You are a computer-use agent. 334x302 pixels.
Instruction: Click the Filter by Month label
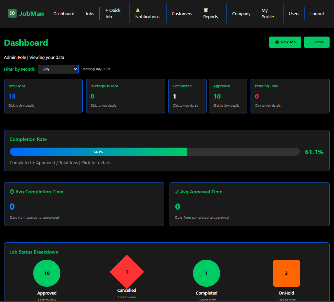click(x=20, y=69)
